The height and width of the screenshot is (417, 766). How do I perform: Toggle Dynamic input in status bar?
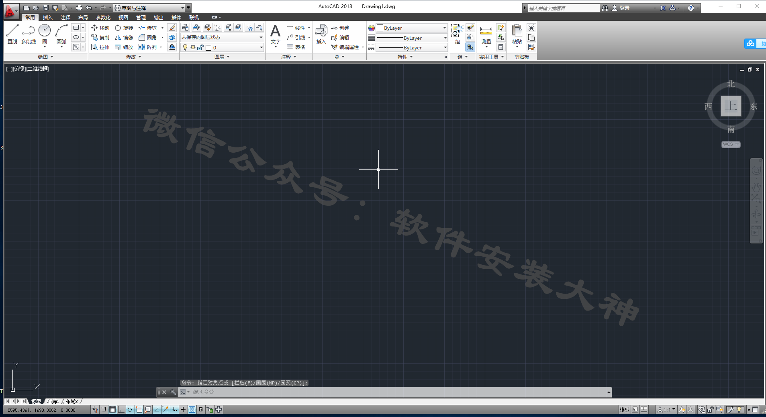(174, 409)
